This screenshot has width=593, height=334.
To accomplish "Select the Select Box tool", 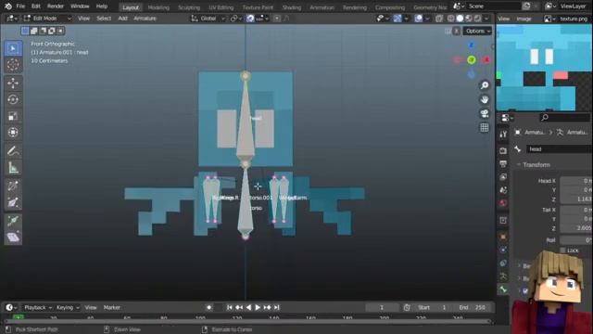I will (x=13, y=48).
